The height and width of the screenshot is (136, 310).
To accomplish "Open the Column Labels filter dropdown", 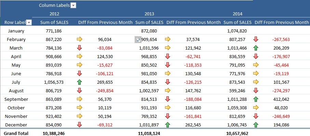I will 73,5.
